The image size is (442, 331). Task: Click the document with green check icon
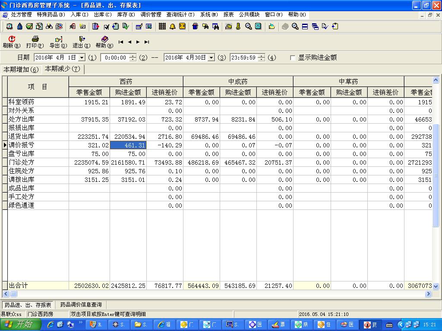point(126,26)
